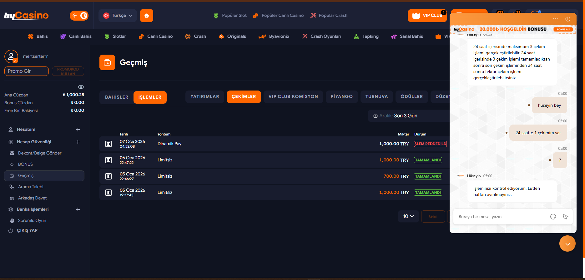Open Arkadaş Davet in sidebar
Screen dimensions: 585x280
[x=32, y=198]
